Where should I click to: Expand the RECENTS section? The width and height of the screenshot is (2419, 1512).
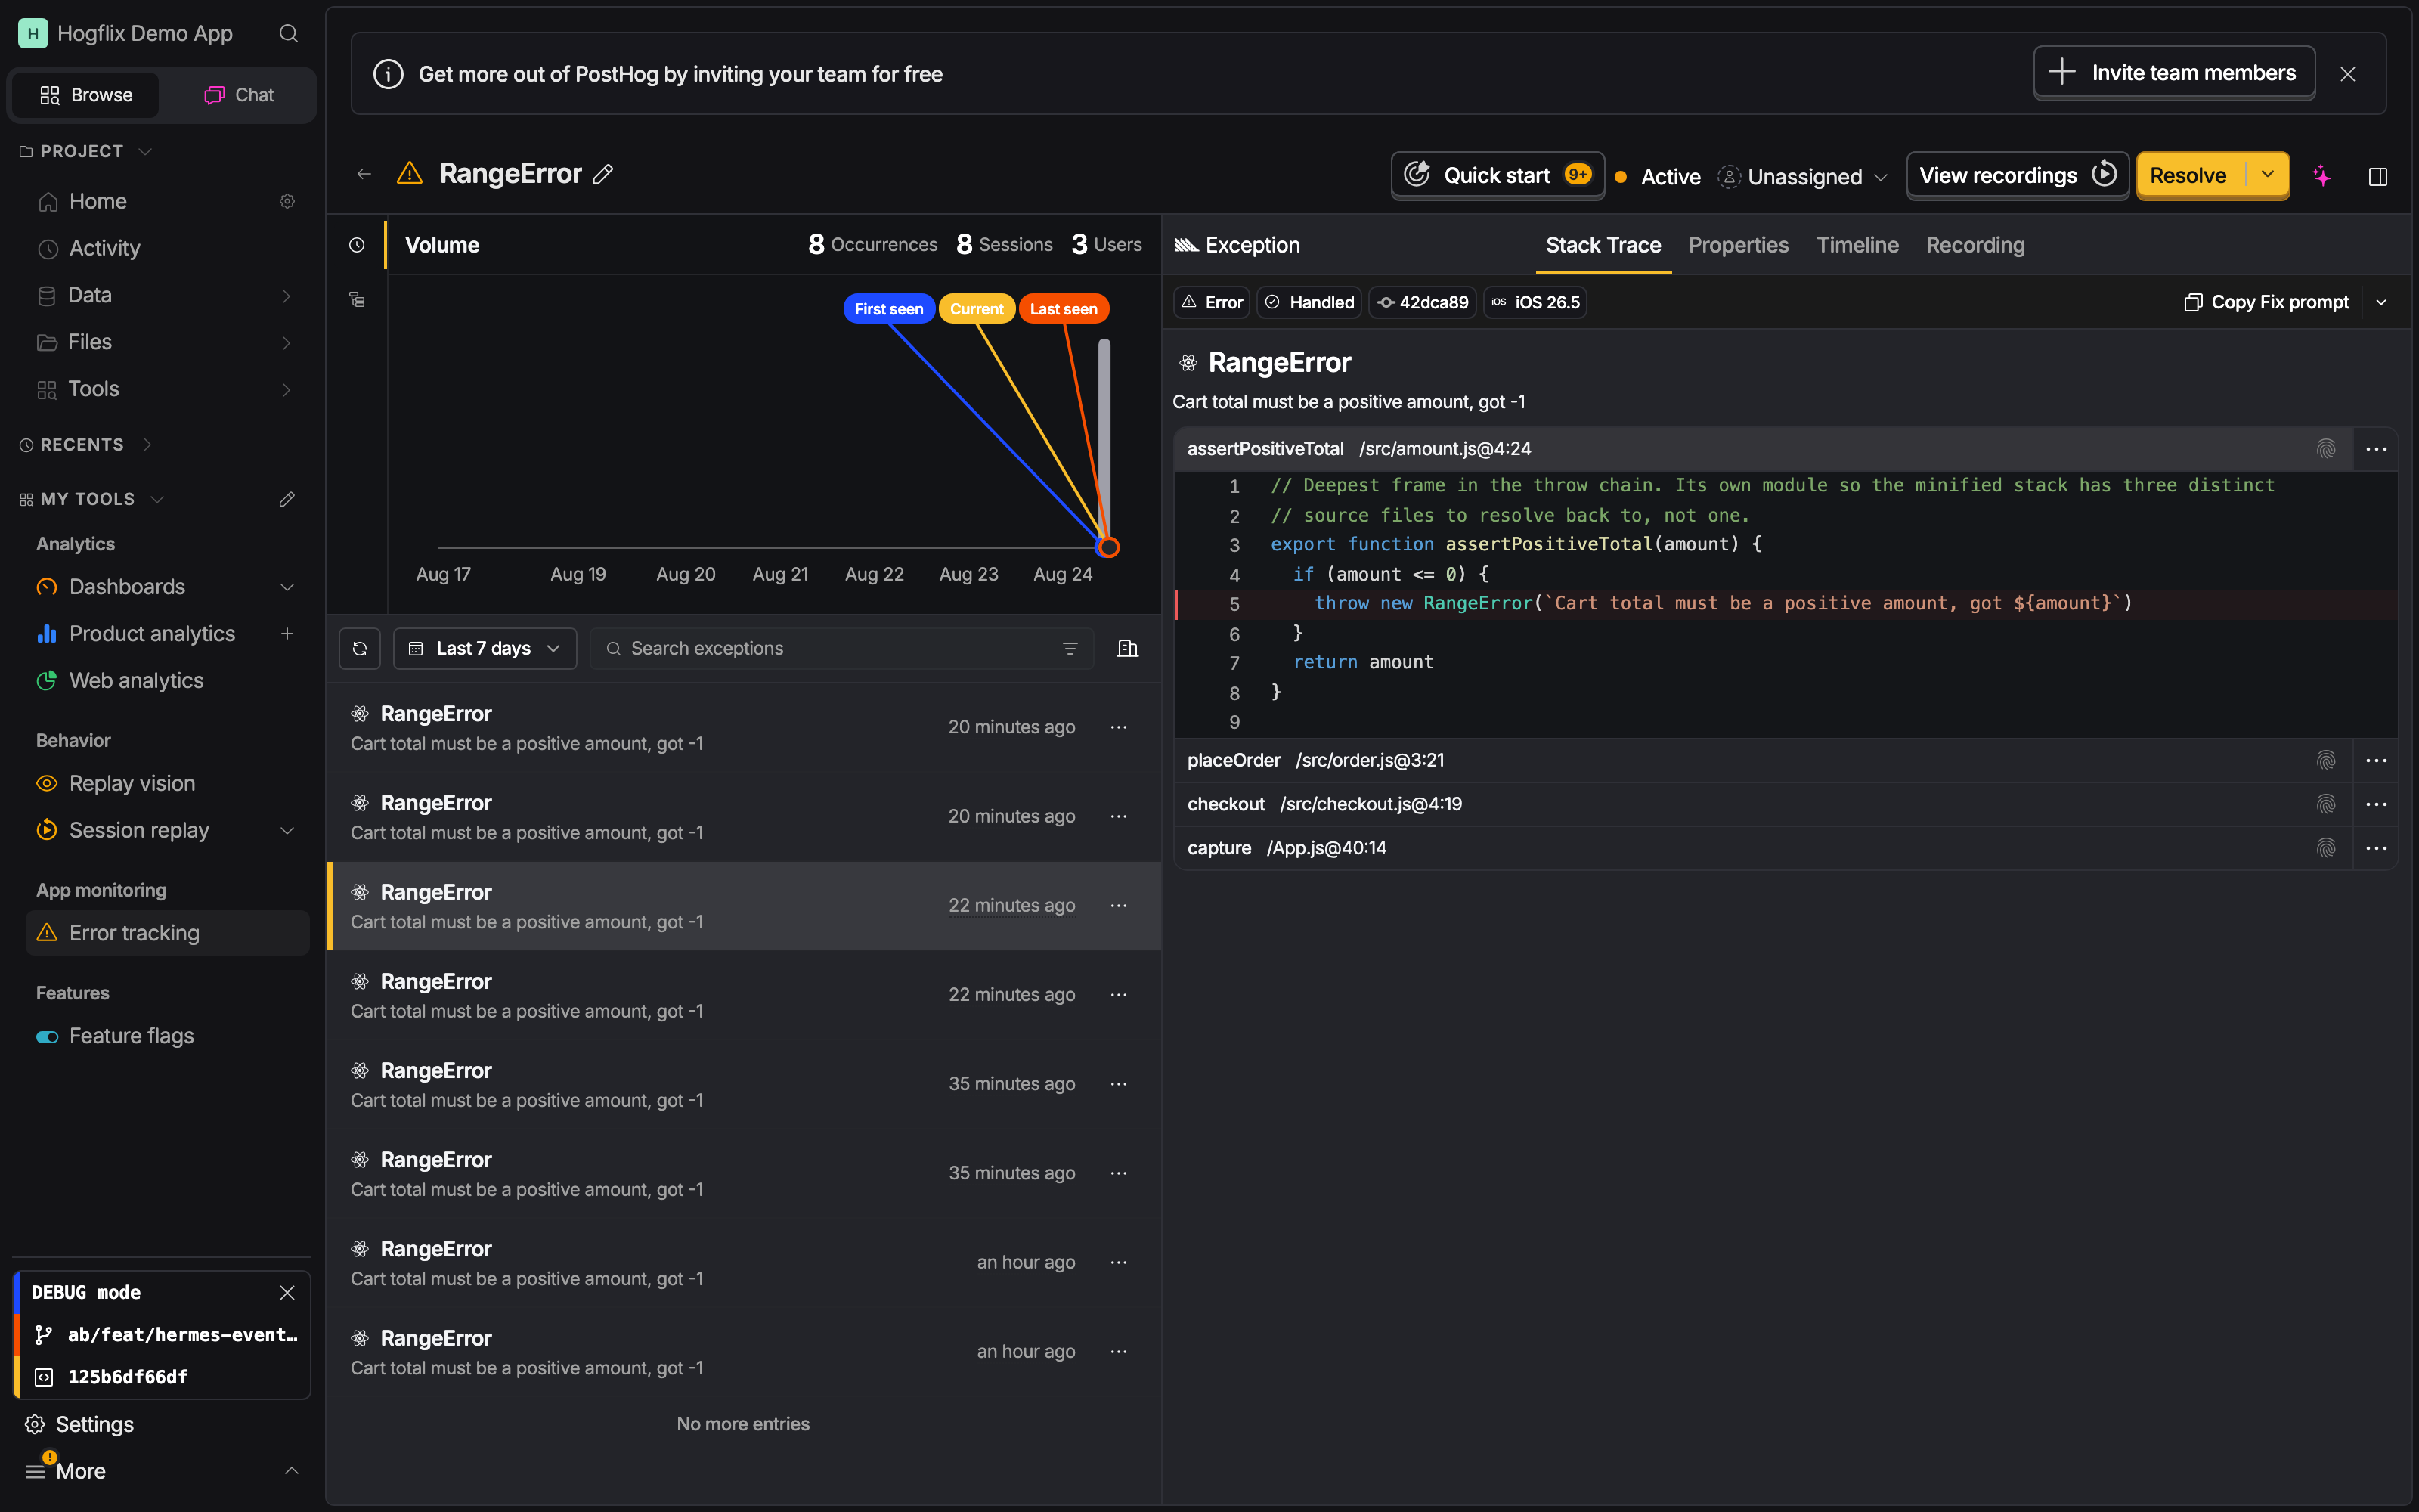147,444
